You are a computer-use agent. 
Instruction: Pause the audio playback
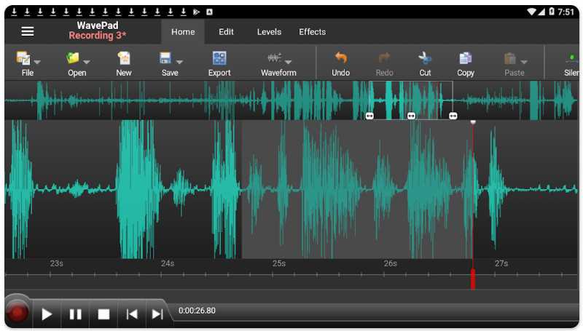(75, 314)
